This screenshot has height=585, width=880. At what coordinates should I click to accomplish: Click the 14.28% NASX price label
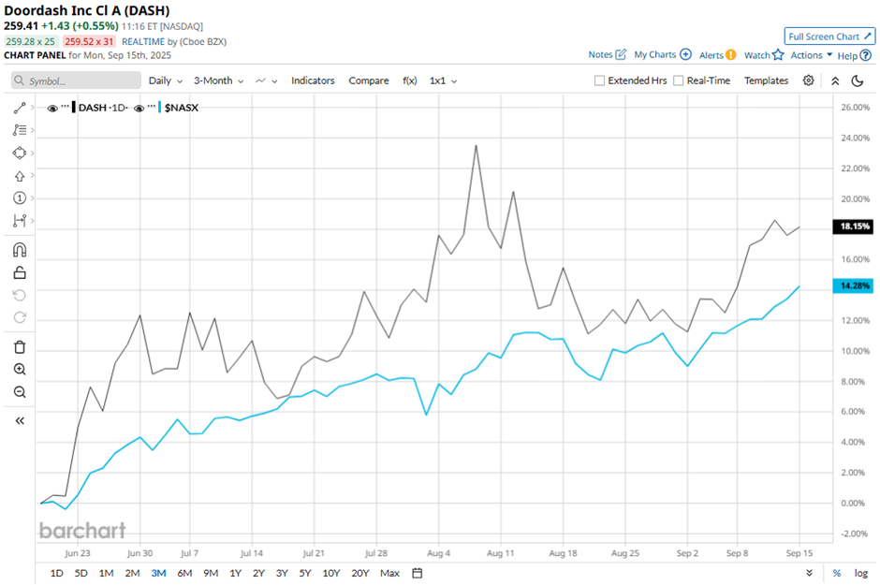coord(853,286)
